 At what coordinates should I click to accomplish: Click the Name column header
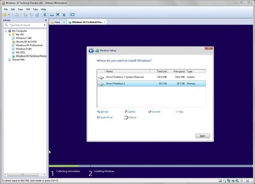point(127,72)
